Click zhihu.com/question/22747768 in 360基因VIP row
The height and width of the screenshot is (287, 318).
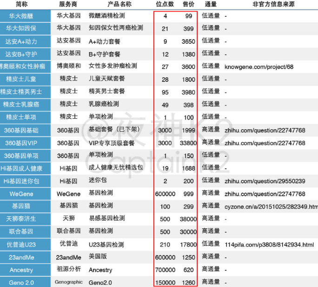[265, 143]
